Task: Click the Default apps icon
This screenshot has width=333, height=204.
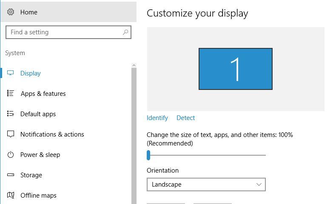Action: 10,114
